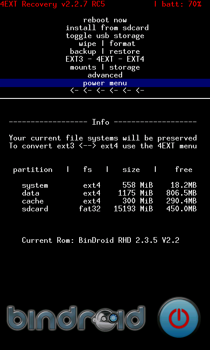Tap the Info section header
Image resolution: width=210 pixels, height=350 pixels.
point(101,122)
